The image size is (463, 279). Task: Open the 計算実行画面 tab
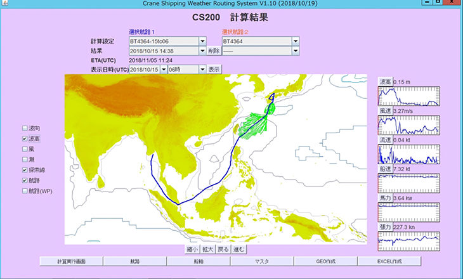[71, 261]
